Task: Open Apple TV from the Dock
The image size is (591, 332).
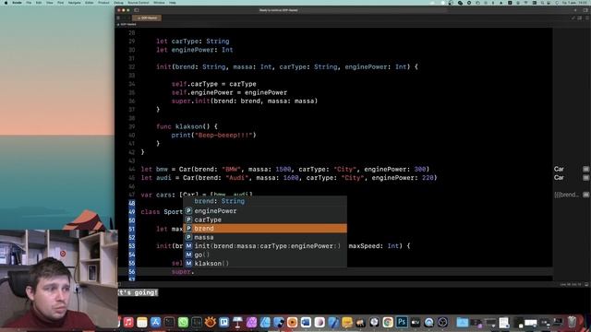Action: pos(416,322)
